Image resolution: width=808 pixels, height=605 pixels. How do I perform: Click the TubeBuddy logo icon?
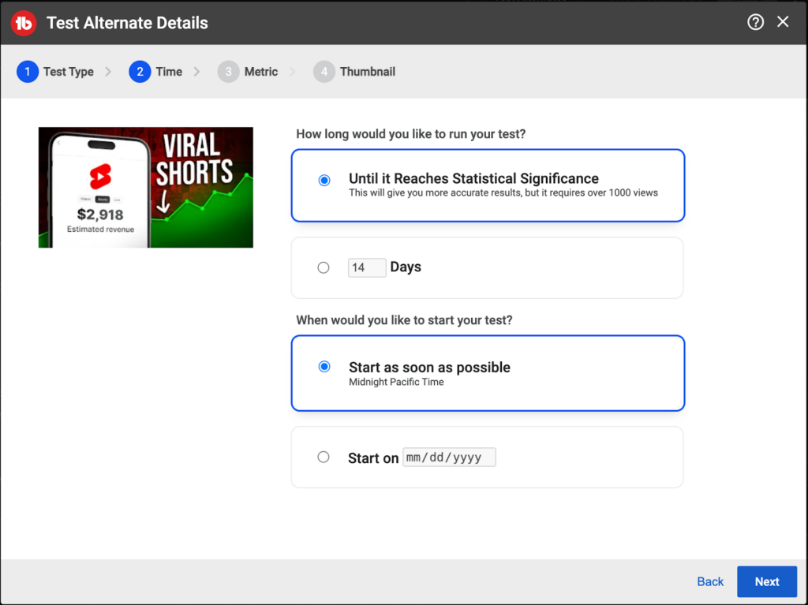click(x=25, y=23)
